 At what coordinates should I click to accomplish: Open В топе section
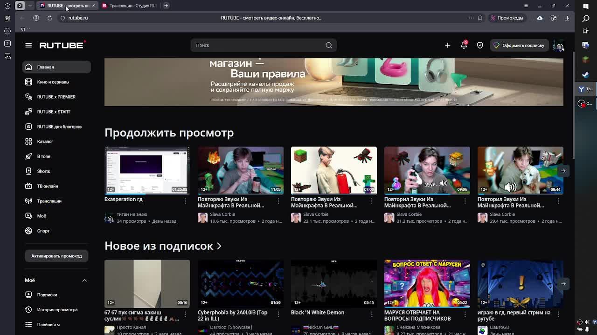[56, 156]
